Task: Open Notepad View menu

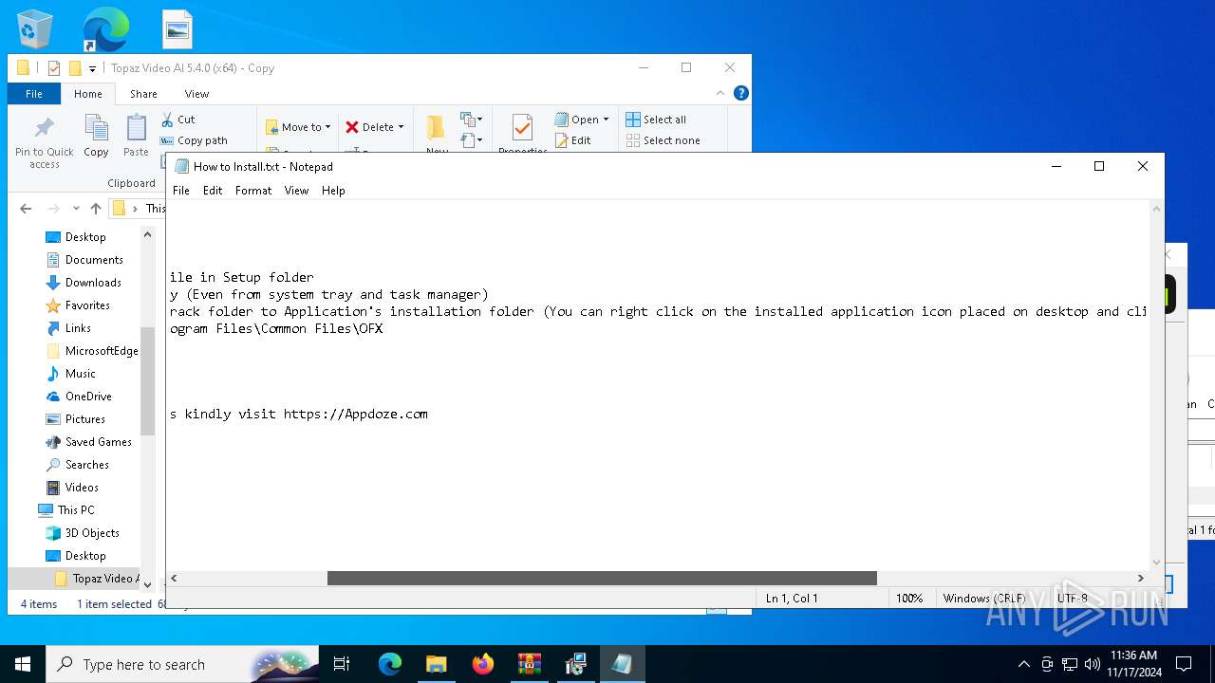Action: pyautogui.click(x=296, y=191)
